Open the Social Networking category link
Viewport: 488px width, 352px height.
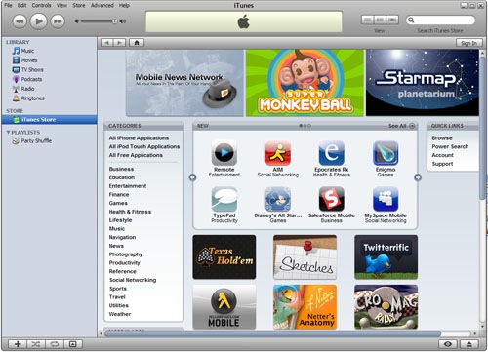133,280
